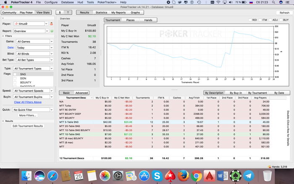Image resolution: width=294 pixels, height=184 pixels.
Task: Open the Configure menu
Action: [51, 2]
